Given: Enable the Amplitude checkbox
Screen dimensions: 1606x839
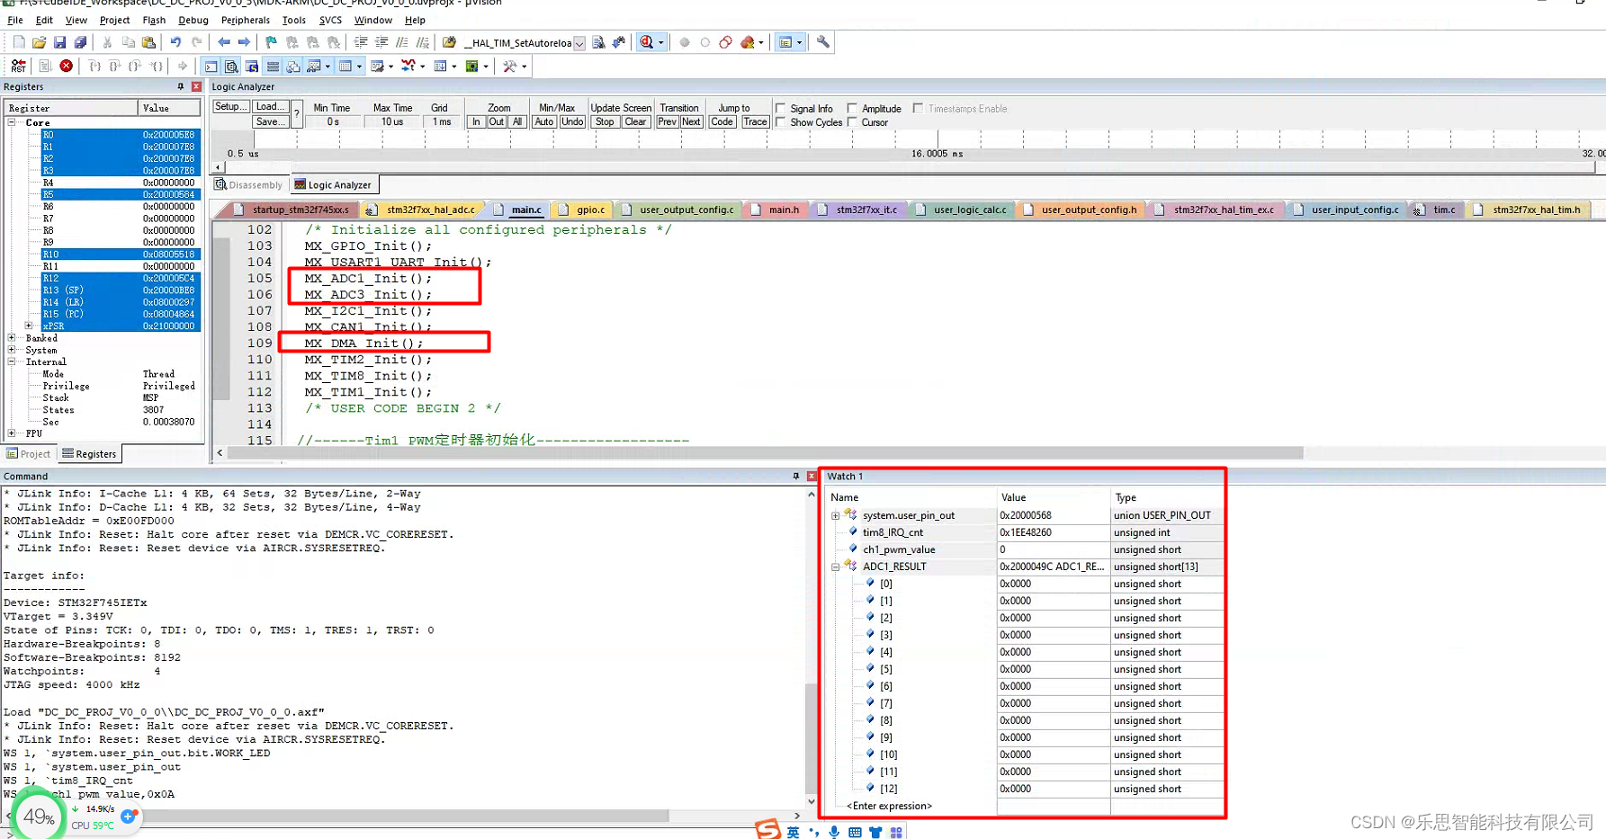Looking at the screenshot, I should pyautogui.click(x=852, y=109).
